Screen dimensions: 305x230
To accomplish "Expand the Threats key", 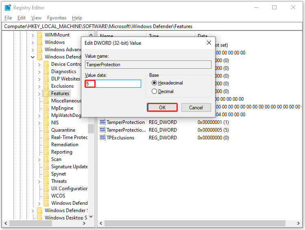I will [39, 182].
